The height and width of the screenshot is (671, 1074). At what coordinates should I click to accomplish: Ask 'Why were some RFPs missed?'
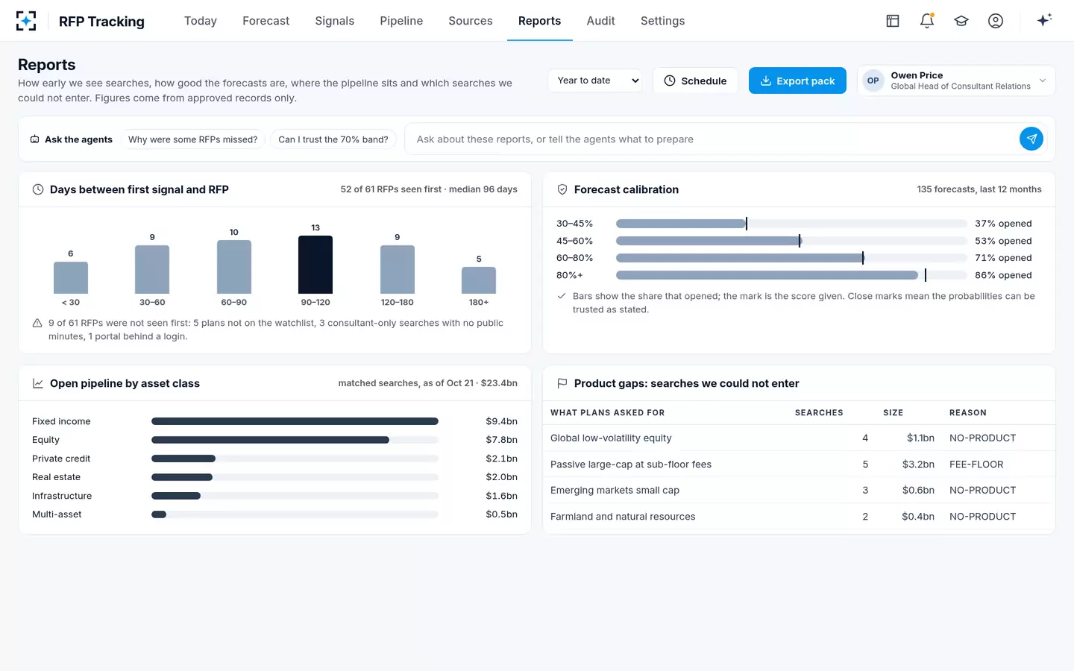coord(192,139)
